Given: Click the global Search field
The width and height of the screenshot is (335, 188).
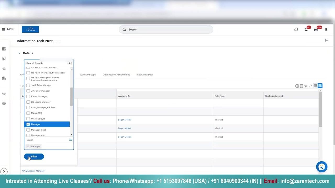Looking at the screenshot, I should (x=166, y=30).
